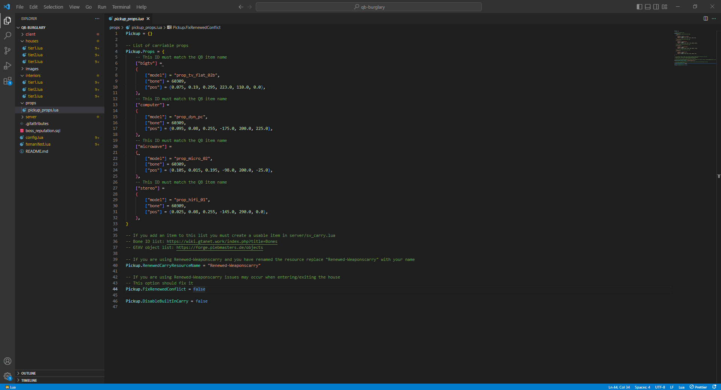Collapse the QB-BURGLARY root folder
Image resolution: width=721 pixels, height=390 pixels.
(x=60, y=27)
